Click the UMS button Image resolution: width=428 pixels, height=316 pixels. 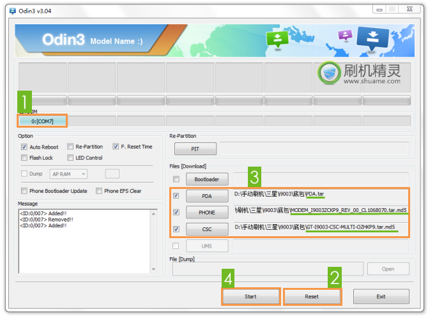[207, 246]
